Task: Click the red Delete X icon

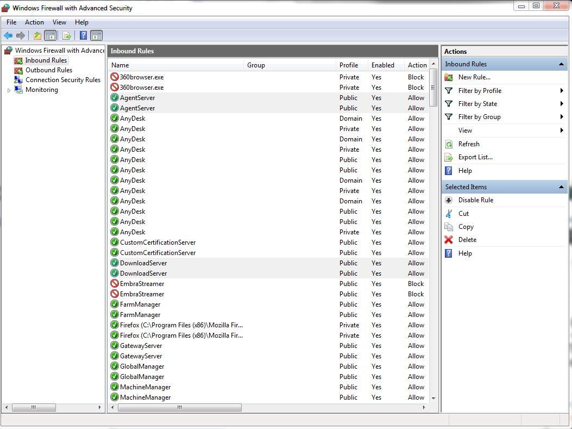Action: pos(449,240)
